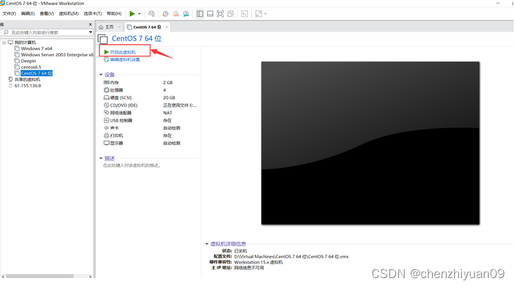515x287 pixels.
Task: Close the library panel with its X
Action: click(90, 25)
